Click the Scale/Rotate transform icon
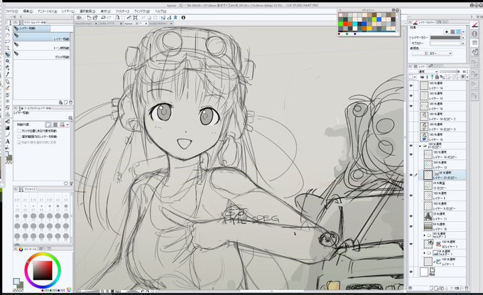 (135, 18)
